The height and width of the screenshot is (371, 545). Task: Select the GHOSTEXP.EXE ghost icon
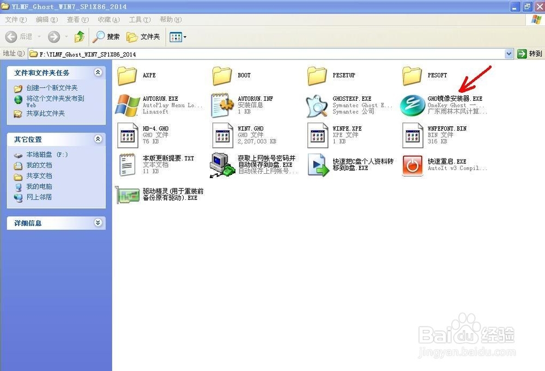(x=317, y=105)
